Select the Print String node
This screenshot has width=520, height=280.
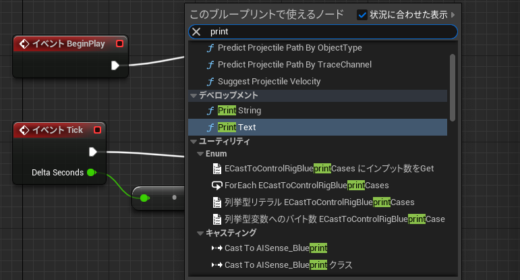tap(239, 111)
